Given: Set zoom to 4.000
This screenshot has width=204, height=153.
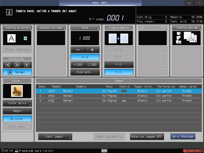Looking at the screenshot, I should (x=78, y=65).
